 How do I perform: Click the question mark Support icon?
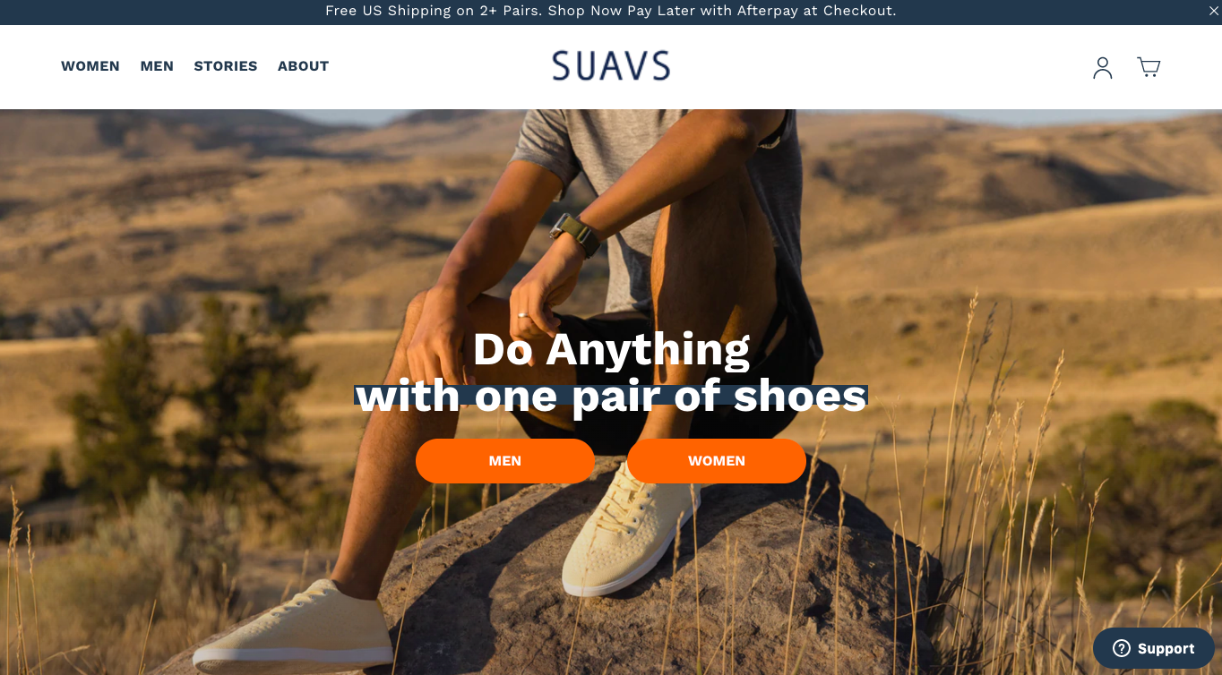click(1122, 648)
